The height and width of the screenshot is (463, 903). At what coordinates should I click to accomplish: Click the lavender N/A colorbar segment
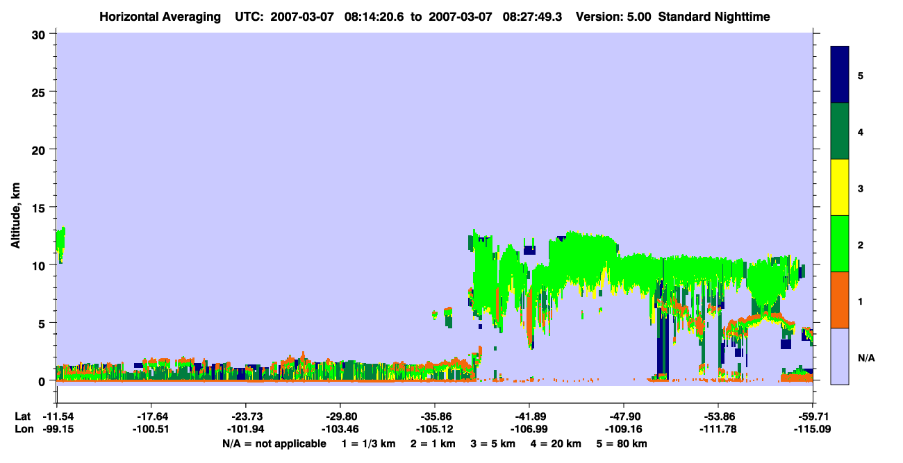click(840, 356)
